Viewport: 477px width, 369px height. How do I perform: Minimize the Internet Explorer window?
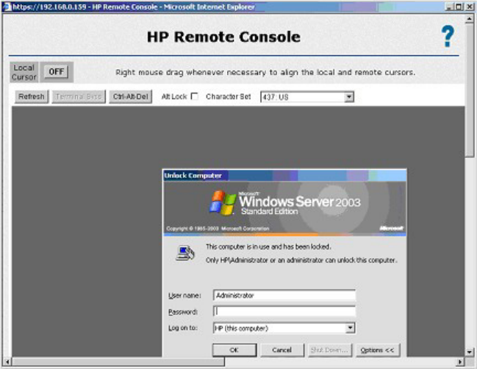[x=449, y=7]
